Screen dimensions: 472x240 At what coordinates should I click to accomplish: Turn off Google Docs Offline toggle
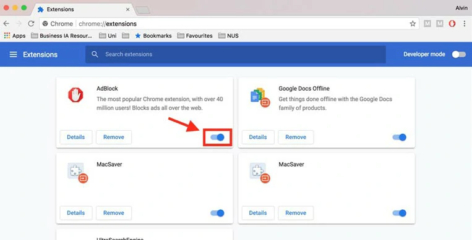(x=400, y=137)
